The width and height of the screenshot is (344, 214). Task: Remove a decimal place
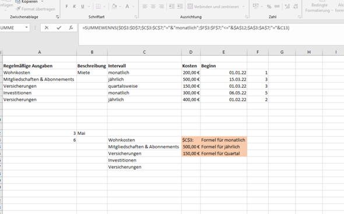(296, 6)
